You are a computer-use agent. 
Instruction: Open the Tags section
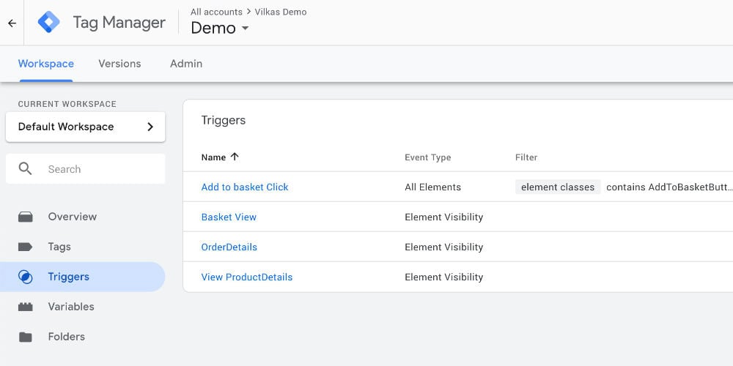59,247
